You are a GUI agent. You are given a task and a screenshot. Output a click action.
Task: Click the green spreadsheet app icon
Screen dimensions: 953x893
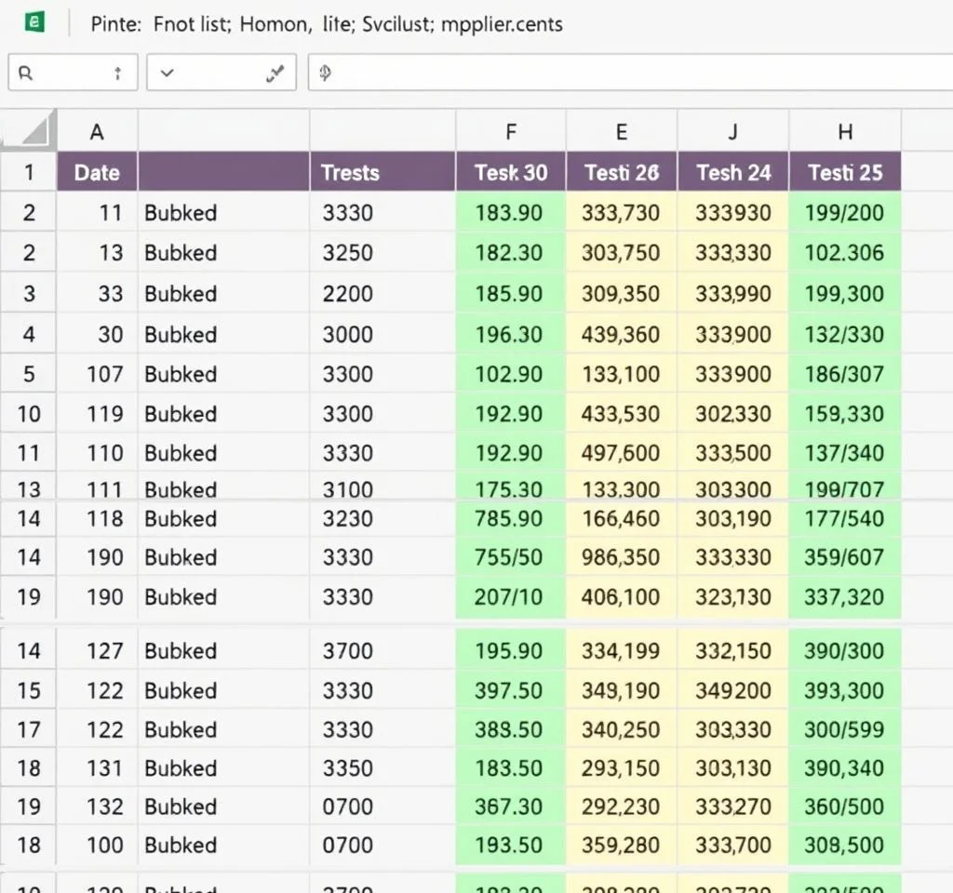pos(34,22)
